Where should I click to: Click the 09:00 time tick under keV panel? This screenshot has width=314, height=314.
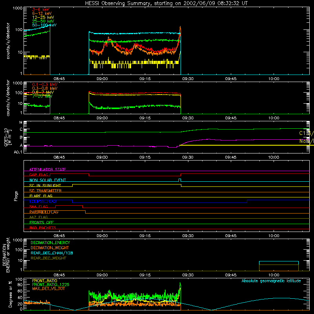[x=102, y=79]
